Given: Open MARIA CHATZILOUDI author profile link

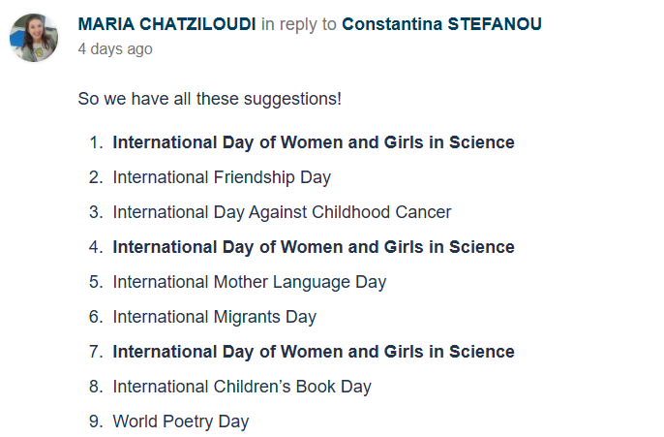Looking at the screenshot, I should [166, 24].
